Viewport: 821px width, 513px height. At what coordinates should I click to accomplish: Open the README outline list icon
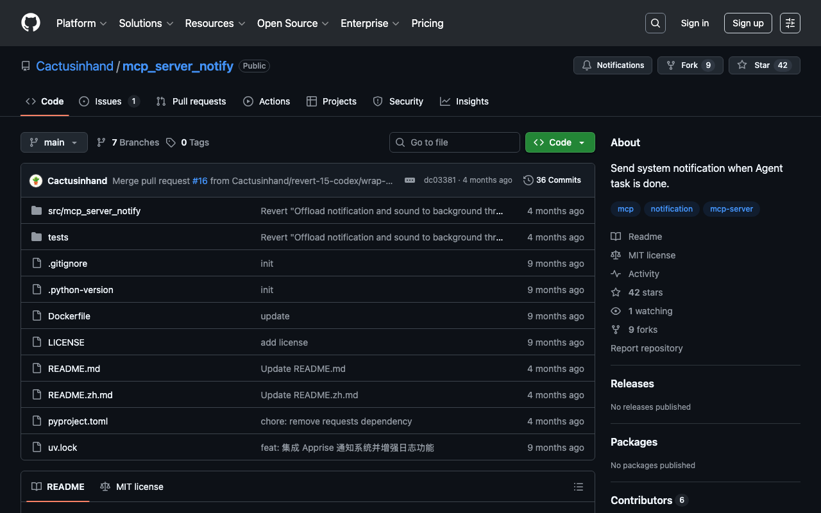tap(578, 487)
